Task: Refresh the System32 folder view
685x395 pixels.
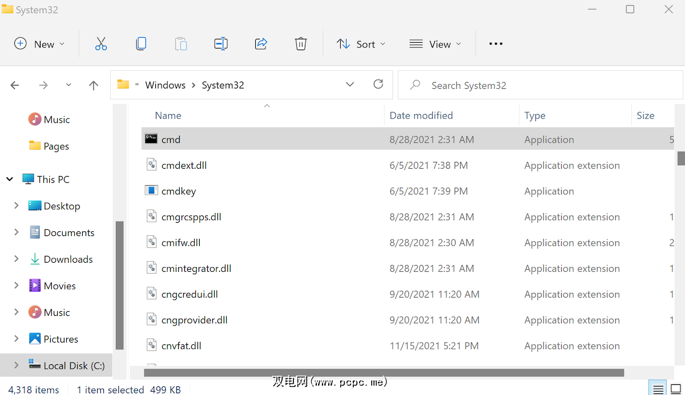Action: (x=378, y=84)
